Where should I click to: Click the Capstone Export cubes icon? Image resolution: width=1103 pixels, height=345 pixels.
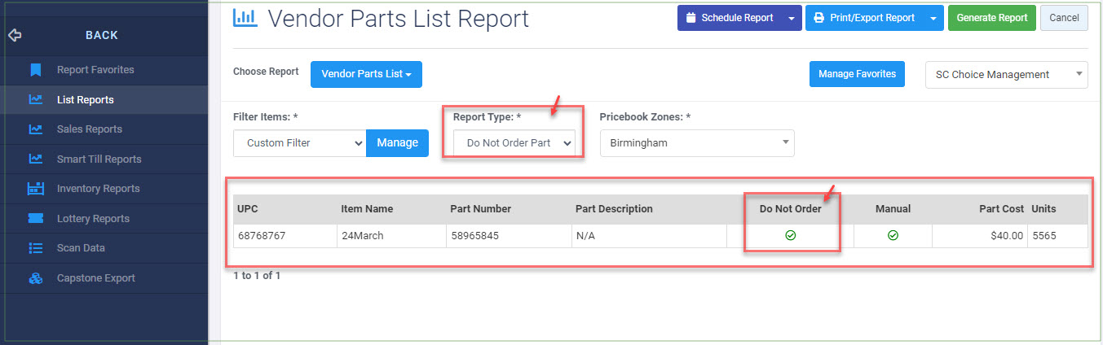36,278
